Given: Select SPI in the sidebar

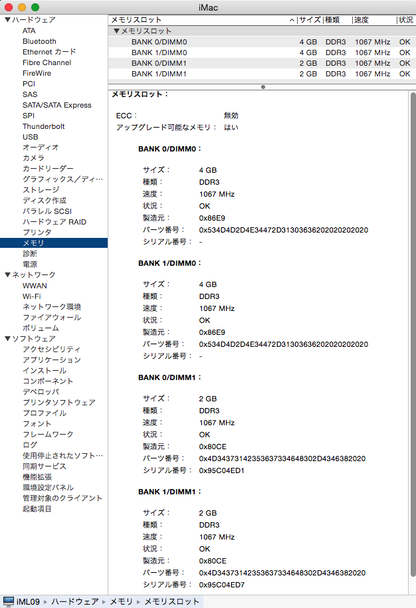Looking at the screenshot, I should click(x=29, y=116).
